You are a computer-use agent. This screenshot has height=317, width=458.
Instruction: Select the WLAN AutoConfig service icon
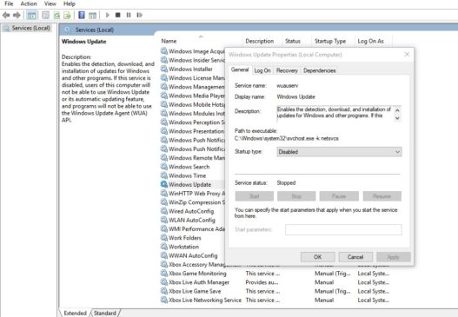pos(164,220)
